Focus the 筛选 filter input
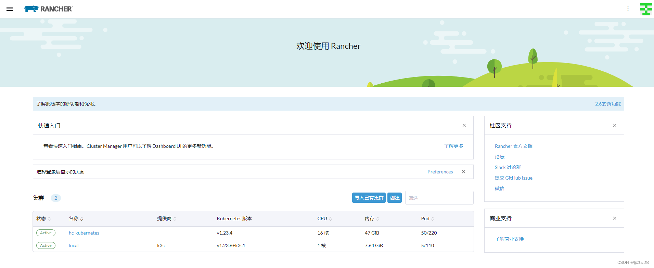654x268 pixels. point(439,198)
